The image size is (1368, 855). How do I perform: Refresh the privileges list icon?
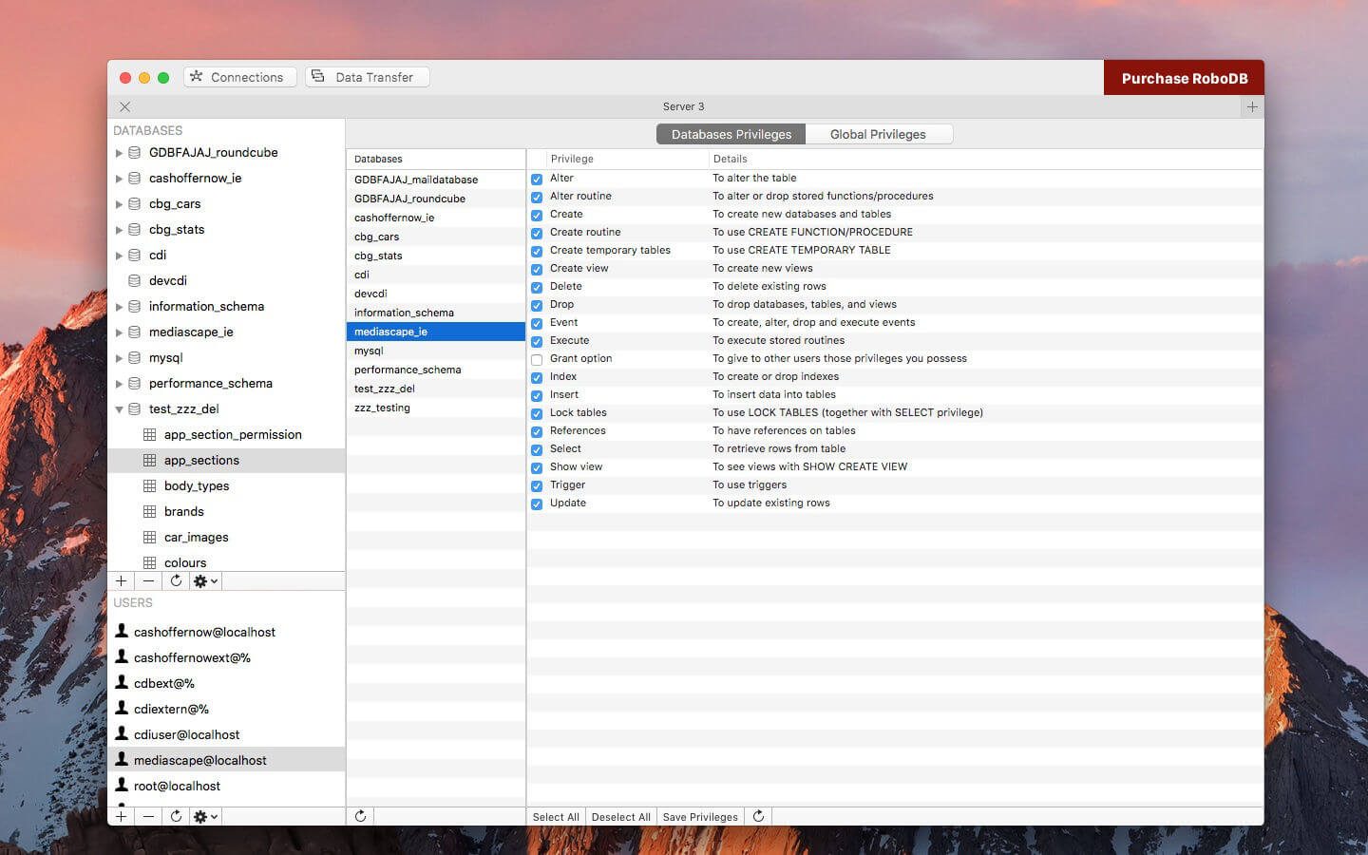point(758,816)
